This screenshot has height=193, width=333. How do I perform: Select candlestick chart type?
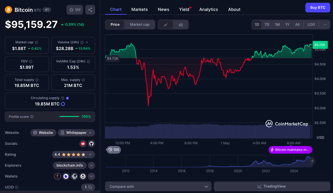[181, 25]
